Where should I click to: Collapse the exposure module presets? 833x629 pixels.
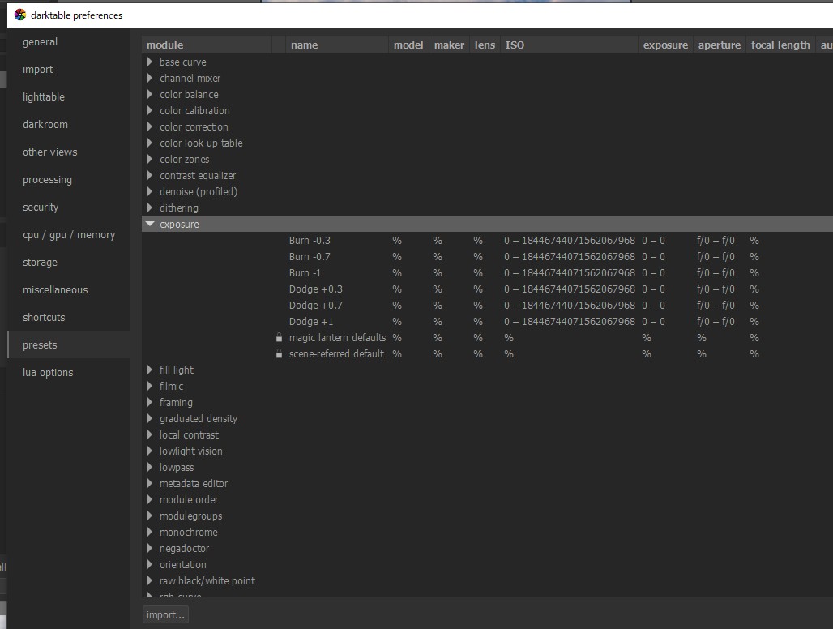(150, 224)
